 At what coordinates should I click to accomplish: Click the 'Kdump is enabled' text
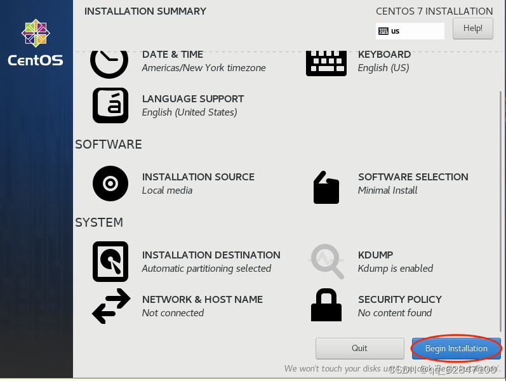[396, 269]
